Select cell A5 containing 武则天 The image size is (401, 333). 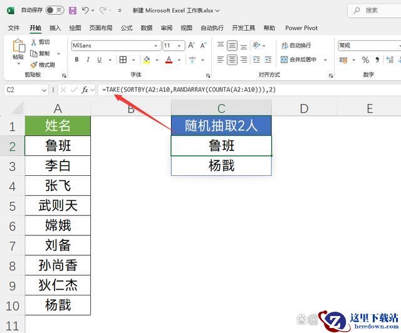tap(58, 206)
